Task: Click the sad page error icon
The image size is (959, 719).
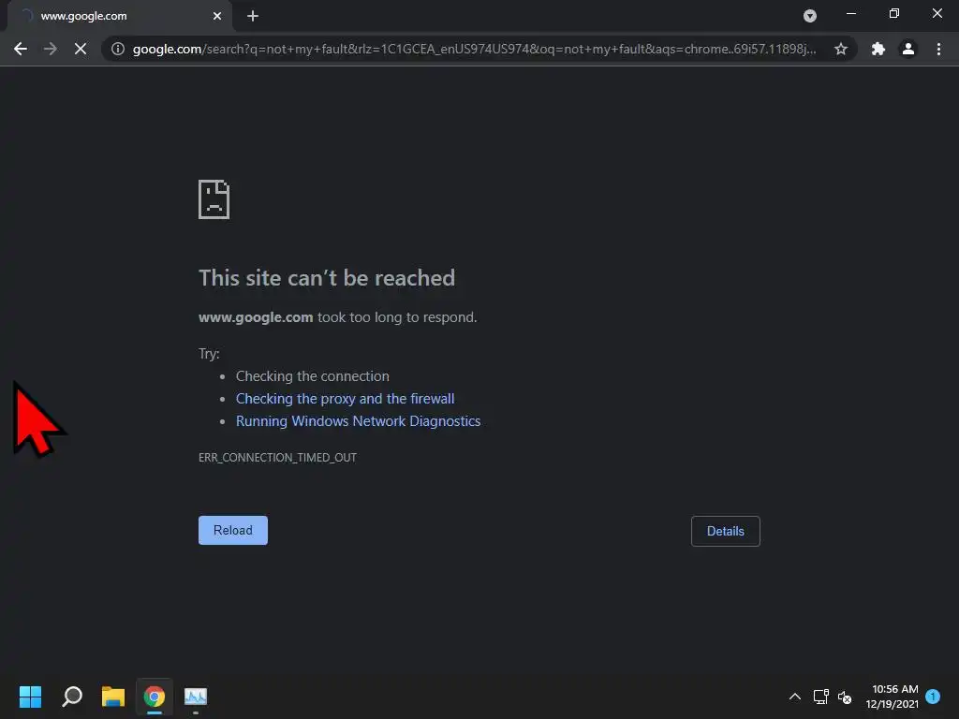Action: click(x=214, y=199)
